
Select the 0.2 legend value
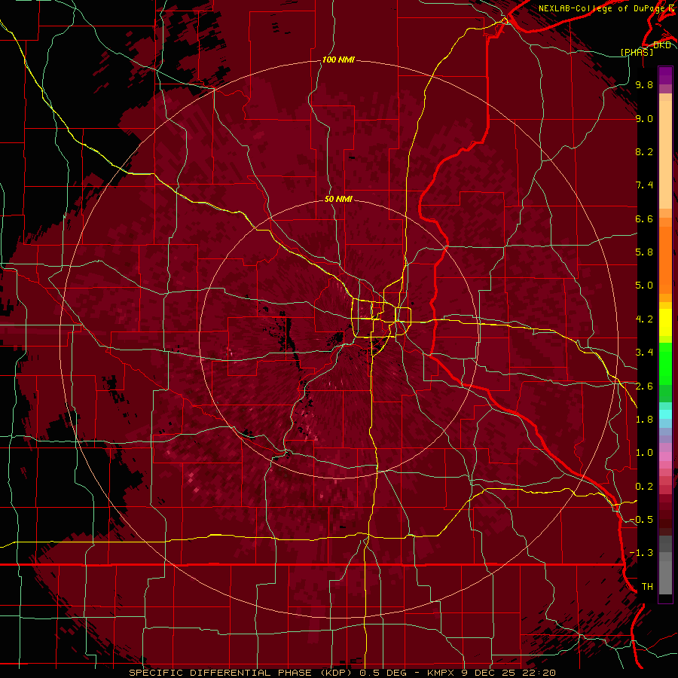click(644, 487)
